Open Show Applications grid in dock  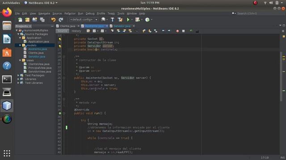pyautogui.click(x=7, y=153)
